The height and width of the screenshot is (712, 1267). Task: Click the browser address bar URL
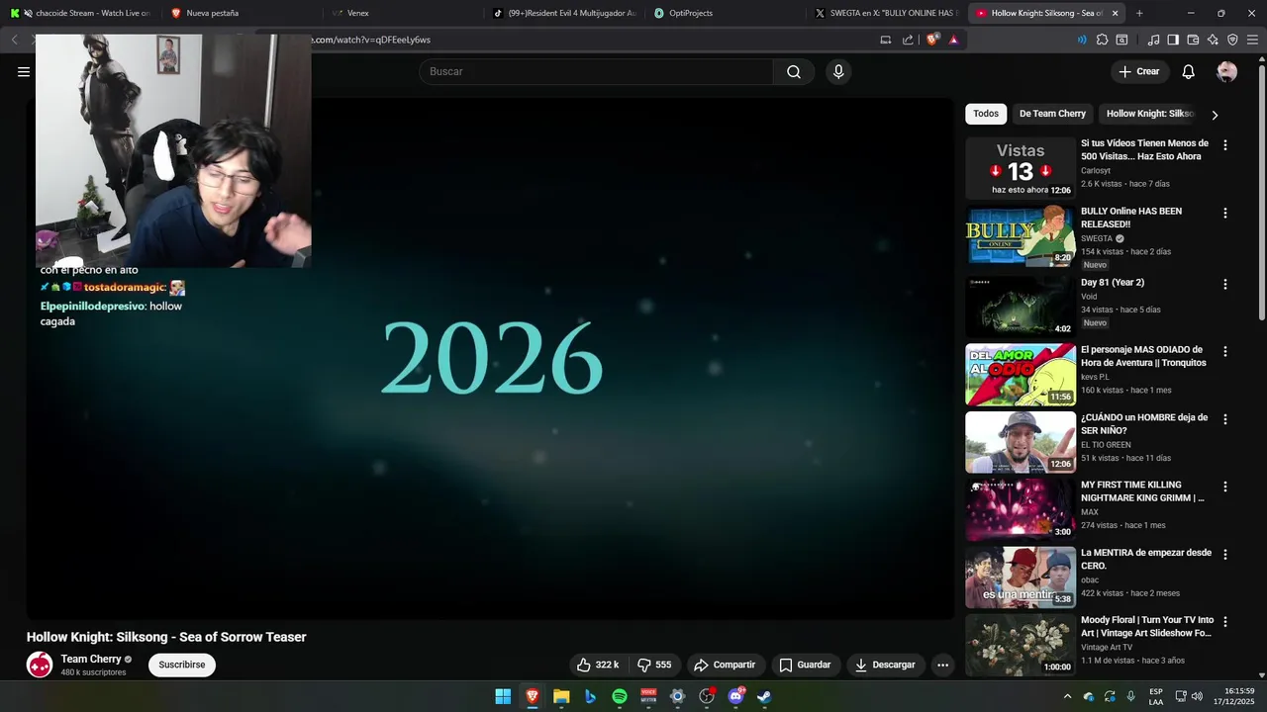tap(371, 40)
